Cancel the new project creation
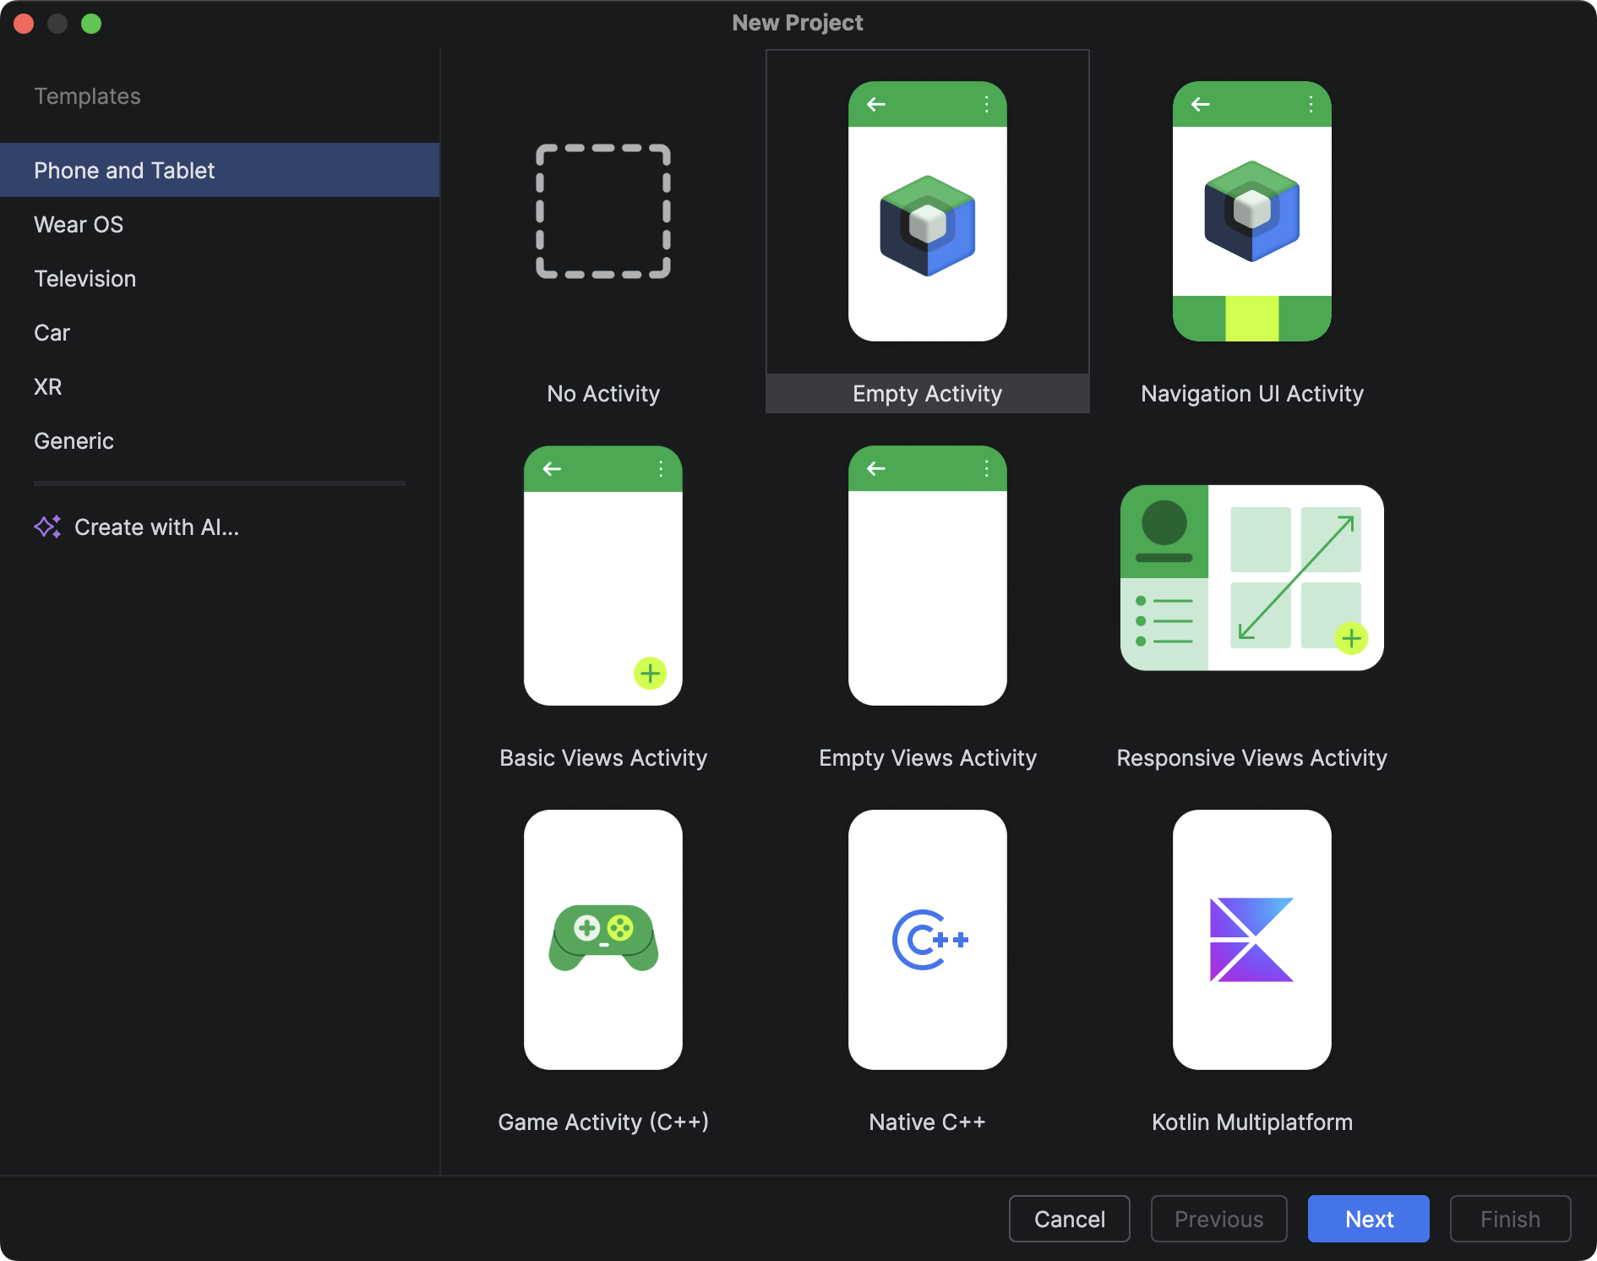This screenshot has height=1261, width=1597. [x=1069, y=1219]
